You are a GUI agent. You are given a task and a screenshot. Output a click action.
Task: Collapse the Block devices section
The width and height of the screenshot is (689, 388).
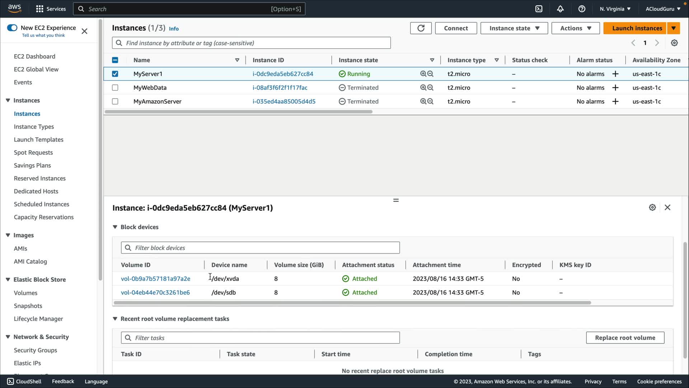(115, 227)
